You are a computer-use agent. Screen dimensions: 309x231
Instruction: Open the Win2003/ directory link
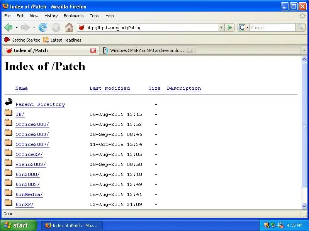coord(28,184)
